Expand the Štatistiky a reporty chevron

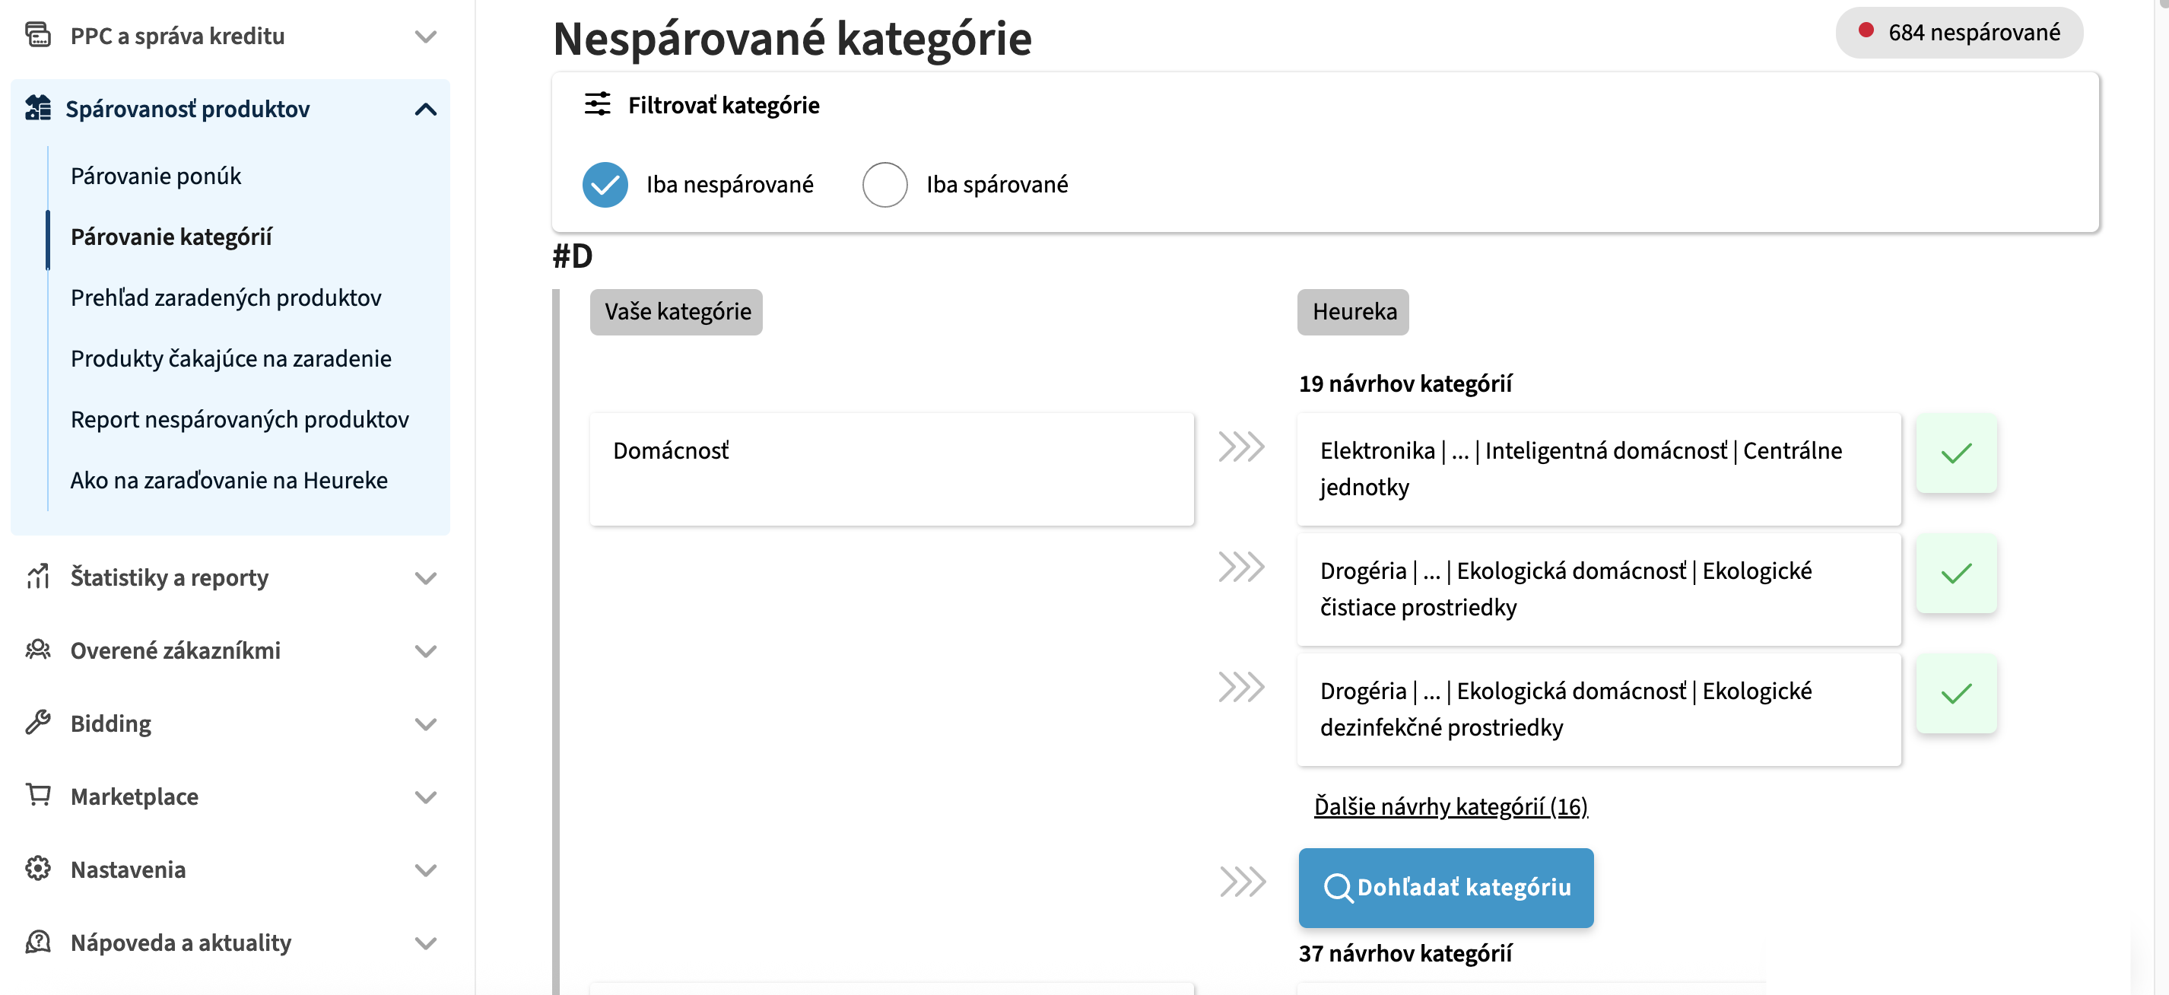(x=426, y=578)
